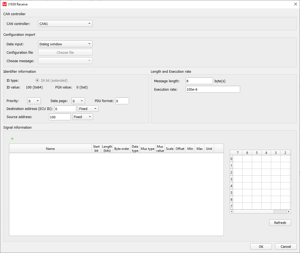
Task: Open the Priority dropdown
Action: pos(34,101)
